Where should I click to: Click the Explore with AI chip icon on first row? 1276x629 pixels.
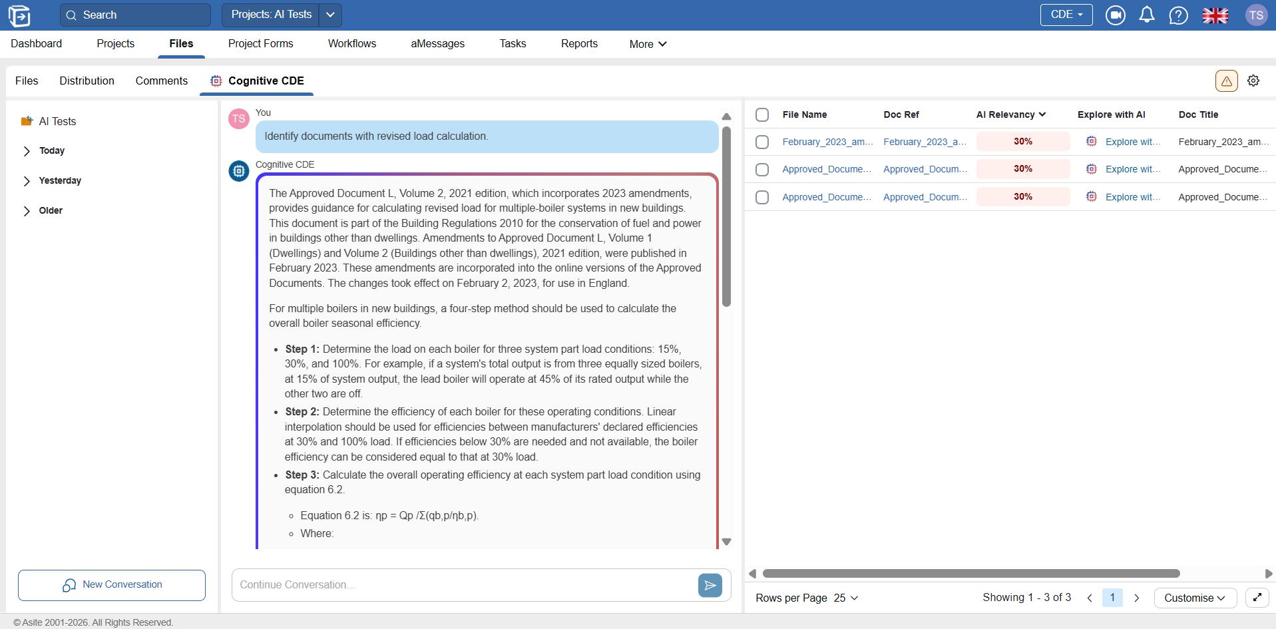[x=1092, y=141]
